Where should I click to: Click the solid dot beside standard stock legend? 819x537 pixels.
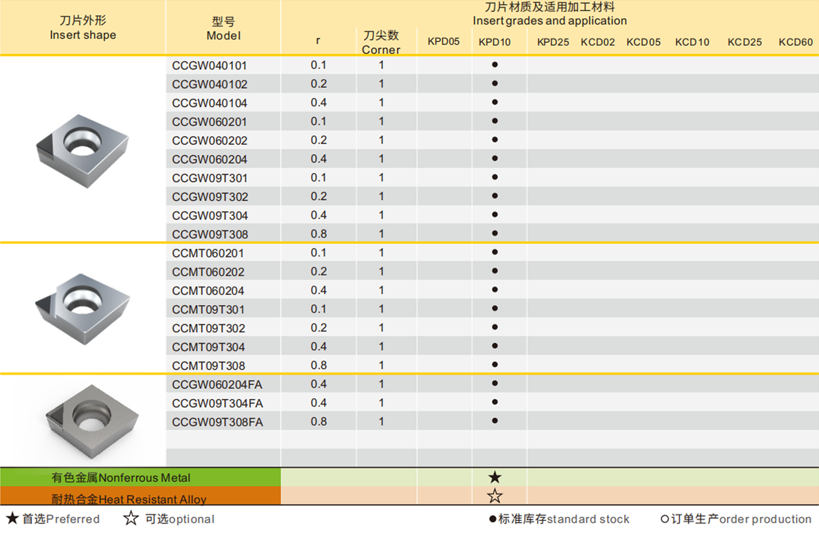pyautogui.click(x=492, y=519)
